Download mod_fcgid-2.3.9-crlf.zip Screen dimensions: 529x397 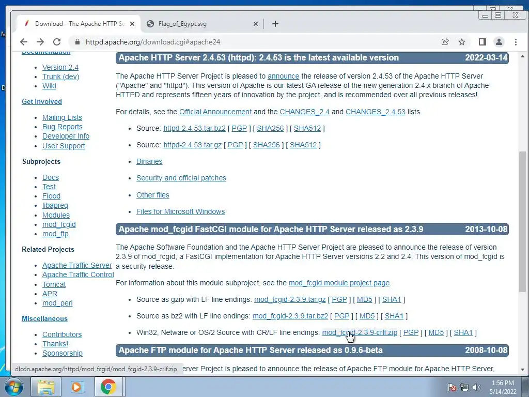[360, 332]
